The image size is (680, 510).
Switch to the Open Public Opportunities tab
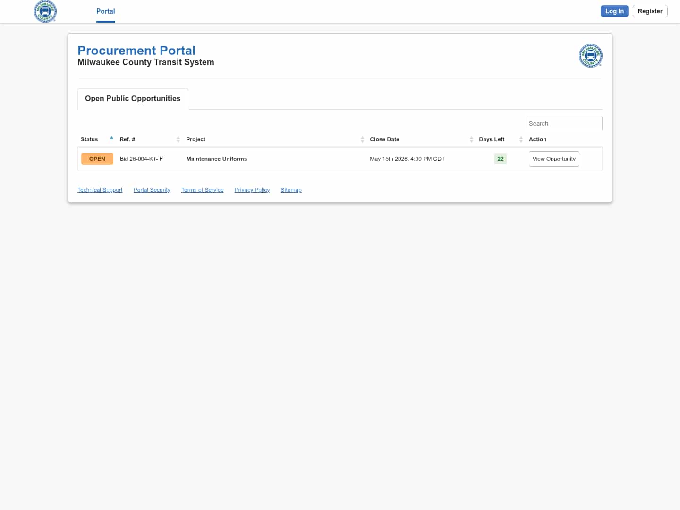133,98
